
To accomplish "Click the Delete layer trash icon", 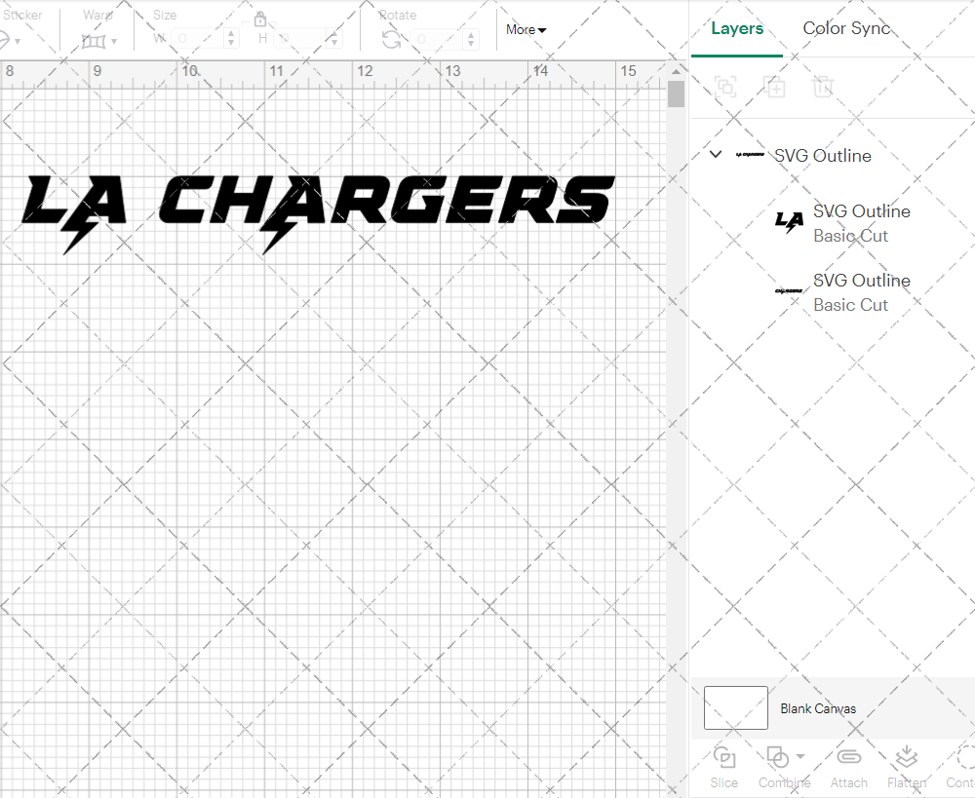I will point(823,87).
